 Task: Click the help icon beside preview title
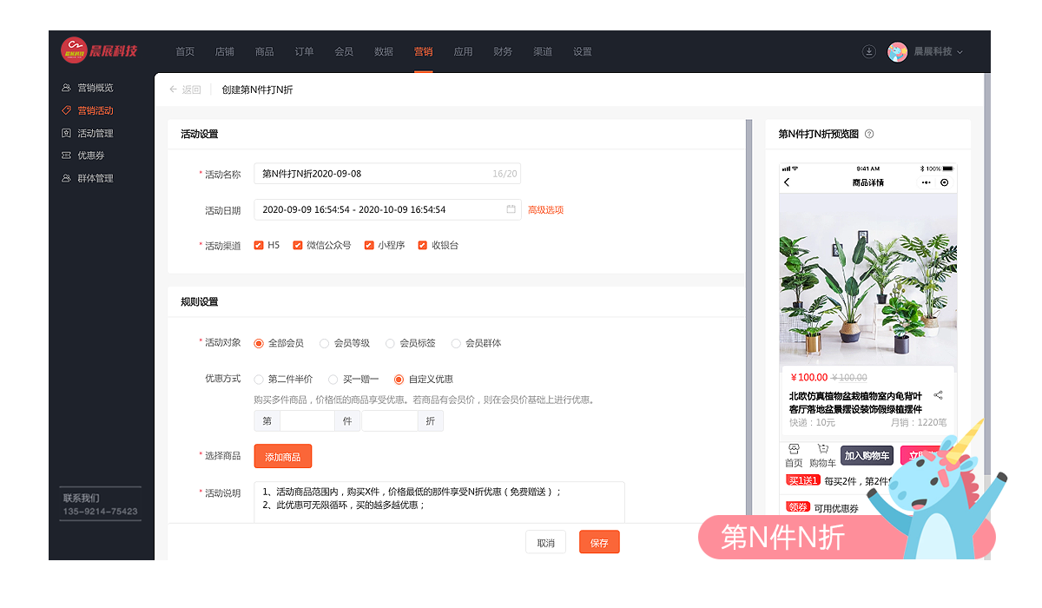(869, 134)
